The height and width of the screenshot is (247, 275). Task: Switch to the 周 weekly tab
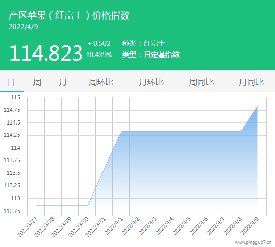pyautogui.click(x=37, y=82)
